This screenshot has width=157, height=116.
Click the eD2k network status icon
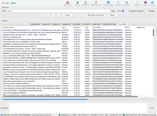coord(124,115)
